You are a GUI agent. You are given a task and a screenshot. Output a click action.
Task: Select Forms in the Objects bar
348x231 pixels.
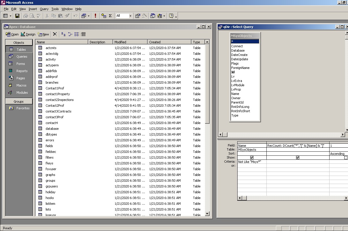click(x=19, y=64)
